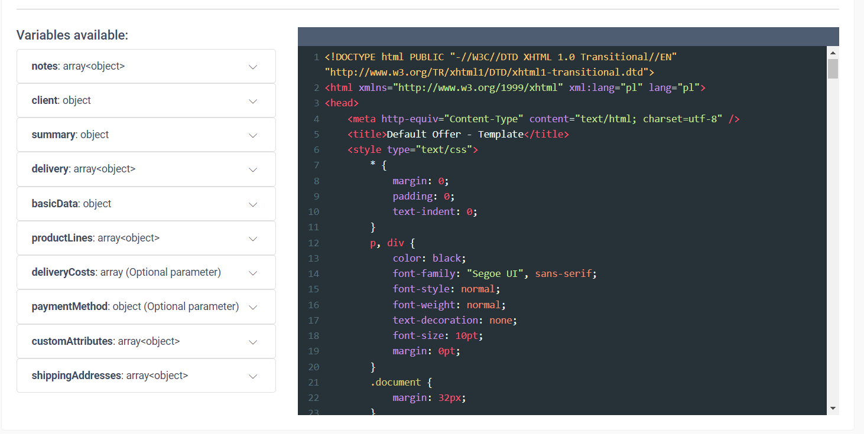
Task: Click the 'summary' variable label
Action: pos(54,135)
